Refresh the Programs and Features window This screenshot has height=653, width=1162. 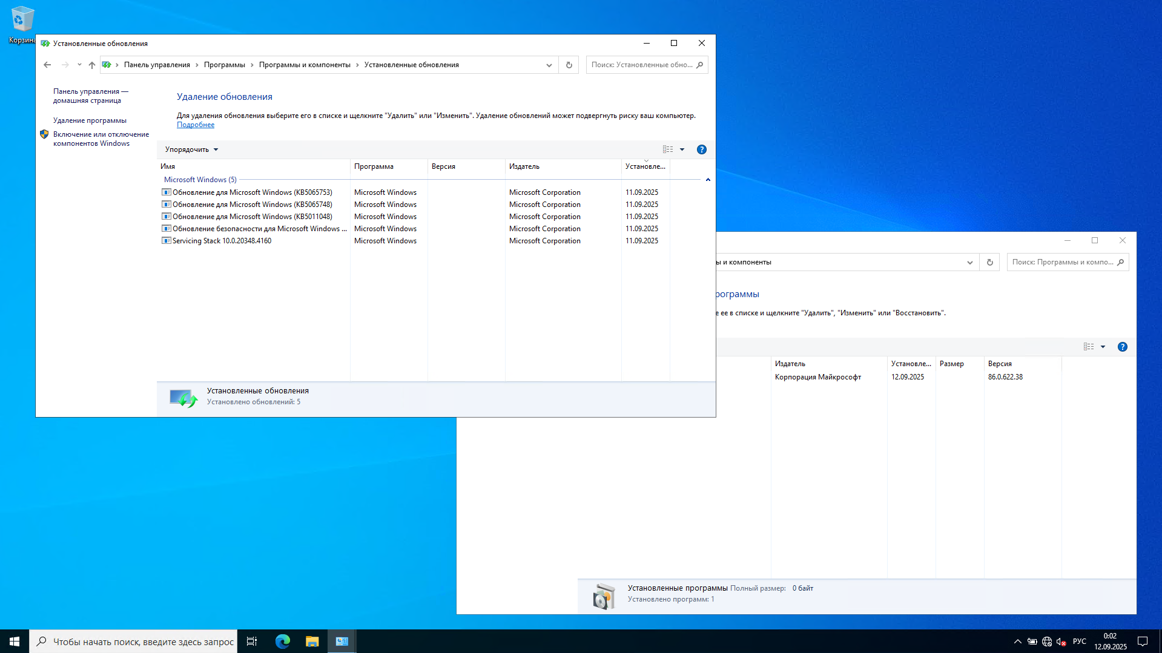990,262
